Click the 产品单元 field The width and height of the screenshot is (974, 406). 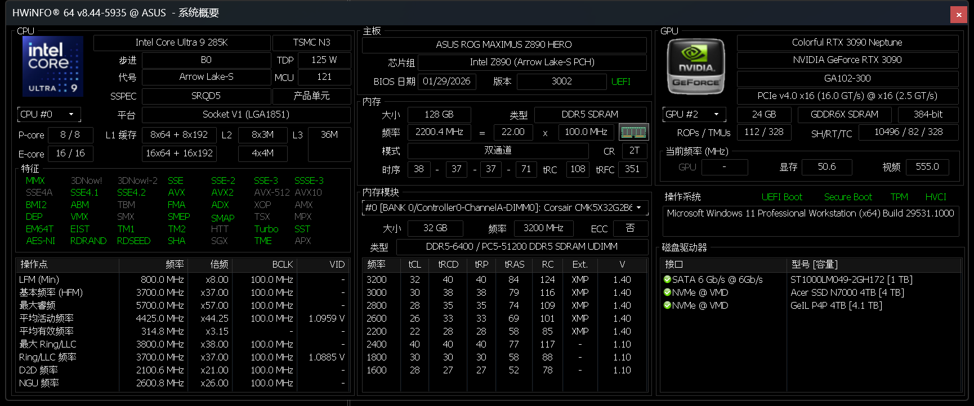pos(311,96)
